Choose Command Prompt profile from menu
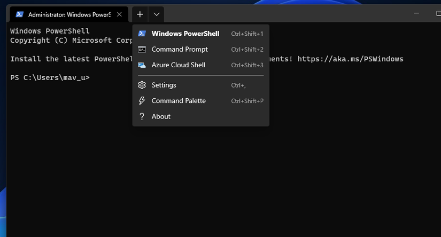441x237 pixels. pos(200,50)
